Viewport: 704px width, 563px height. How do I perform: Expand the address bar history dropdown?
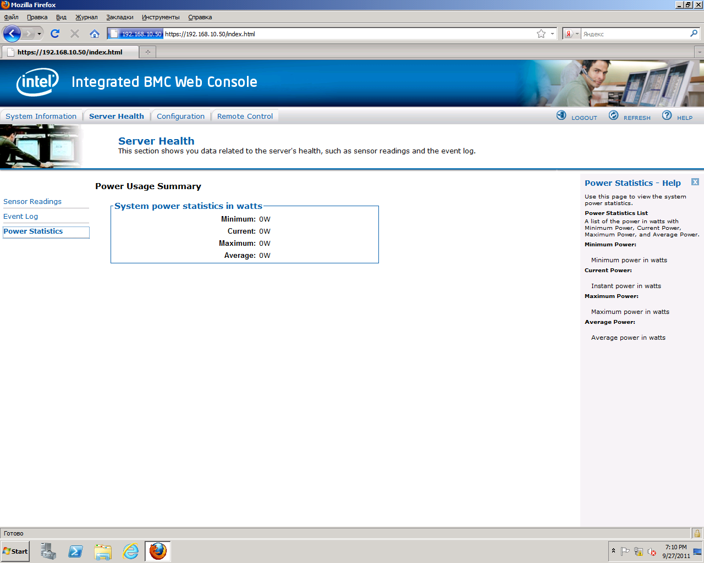(x=552, y=34)
